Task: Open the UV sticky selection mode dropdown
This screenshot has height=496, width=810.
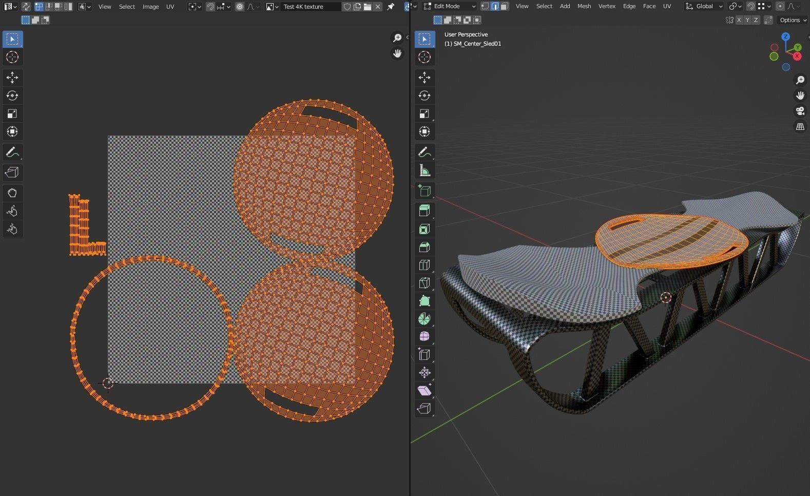Action: pos(85,7)
